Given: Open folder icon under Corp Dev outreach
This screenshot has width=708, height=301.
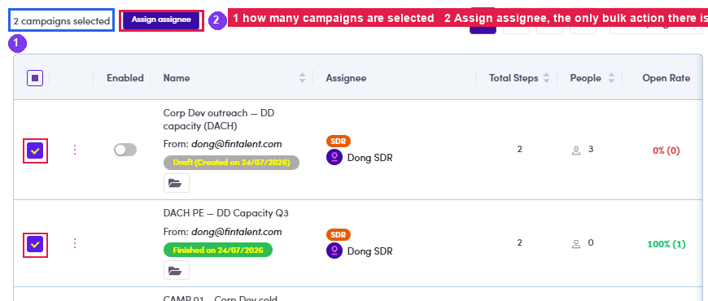Looking at the screenshot, I should (177, 183).
